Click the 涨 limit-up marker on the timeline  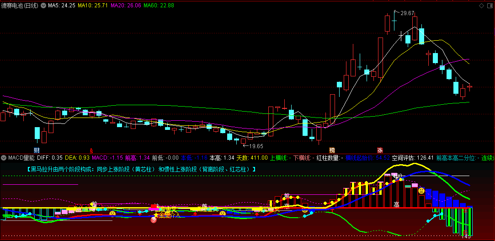(x=380, y=150)
